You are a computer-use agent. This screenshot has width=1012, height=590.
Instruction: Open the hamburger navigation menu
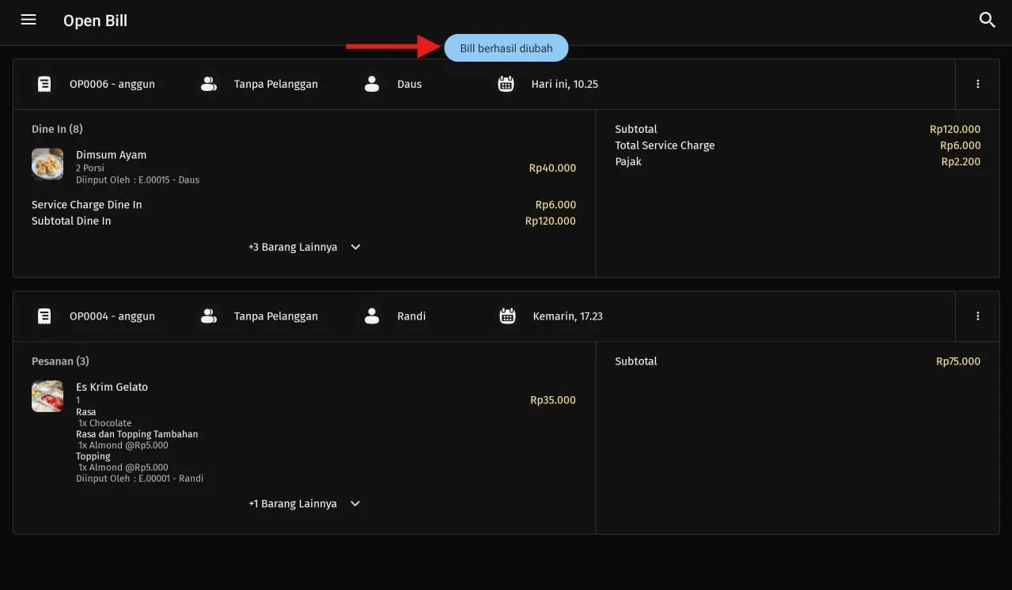coord(28,20)
